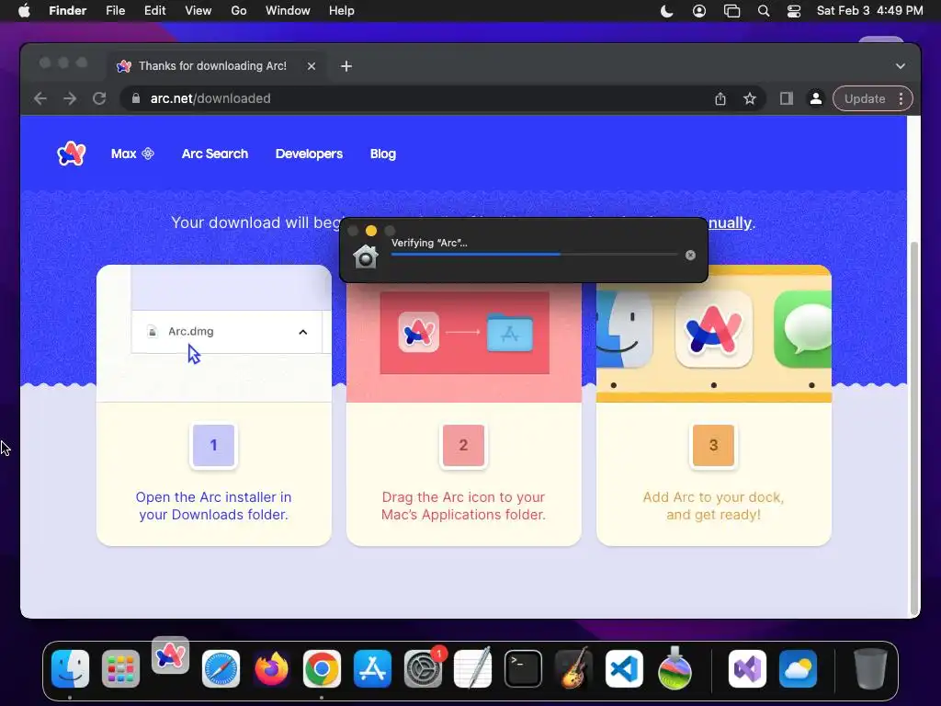Open System Settings in the Dock

coord(423,668)
